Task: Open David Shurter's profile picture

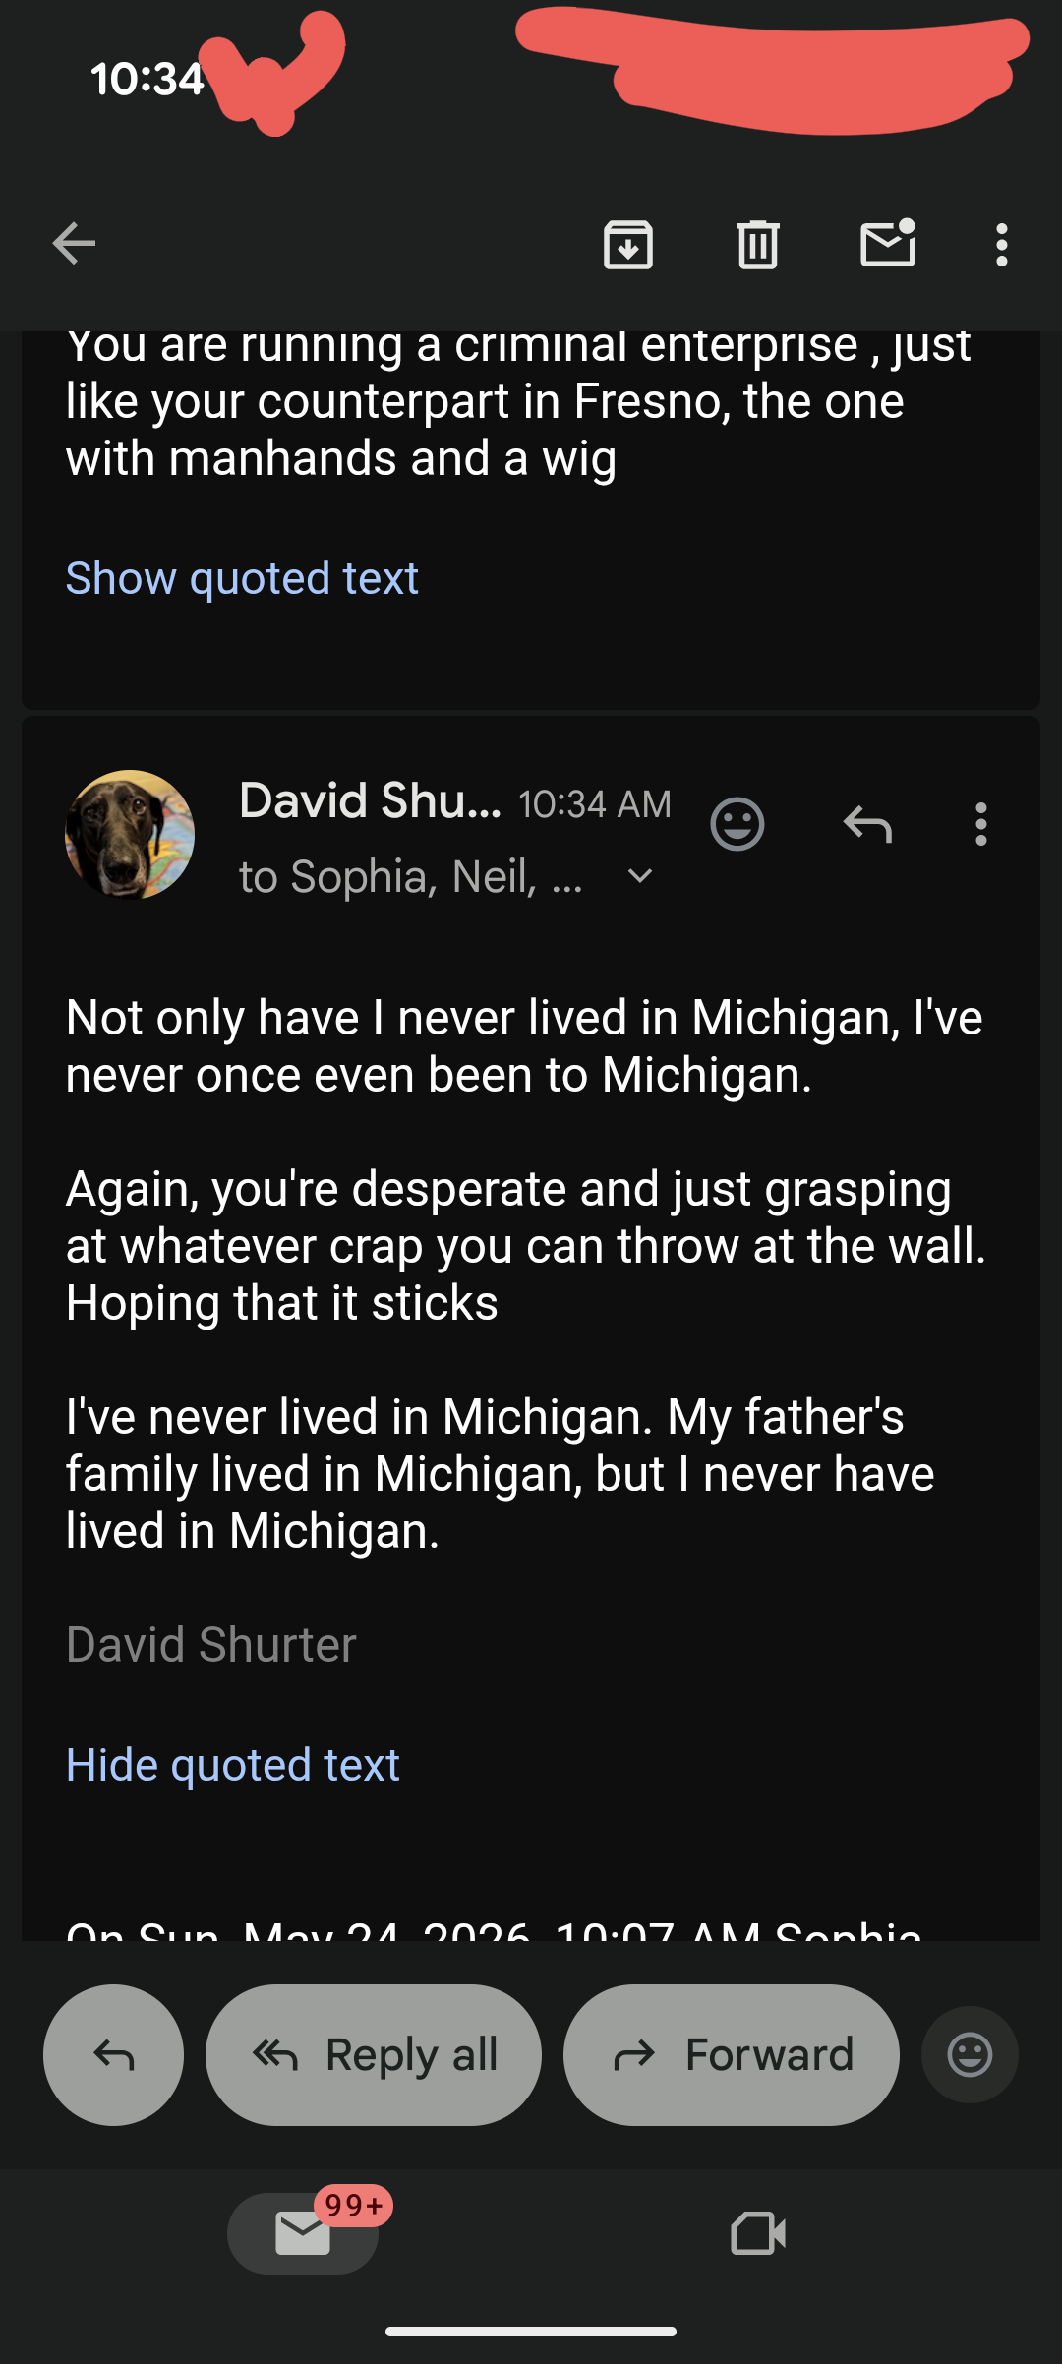Action: point(130,835)
